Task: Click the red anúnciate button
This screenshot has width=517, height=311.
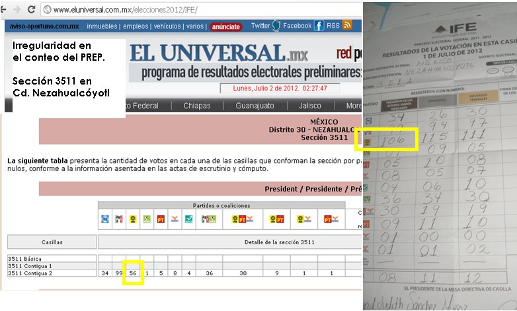Action: (226, 26)
